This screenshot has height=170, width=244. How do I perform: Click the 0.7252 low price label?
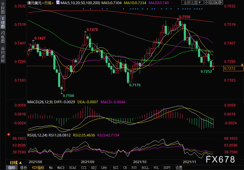(x=206, y=72)
